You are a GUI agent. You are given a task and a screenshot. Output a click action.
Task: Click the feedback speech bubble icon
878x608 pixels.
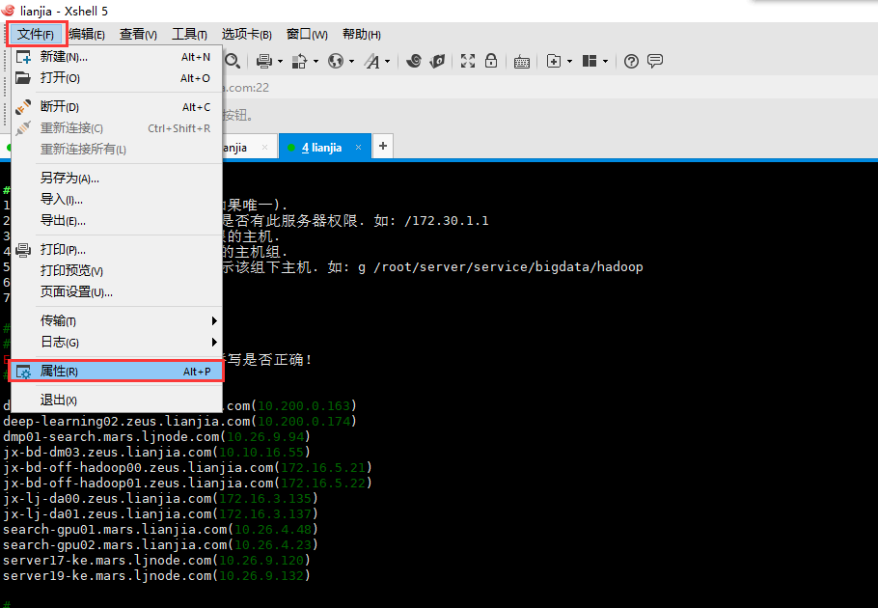click(x=655, y=61)
